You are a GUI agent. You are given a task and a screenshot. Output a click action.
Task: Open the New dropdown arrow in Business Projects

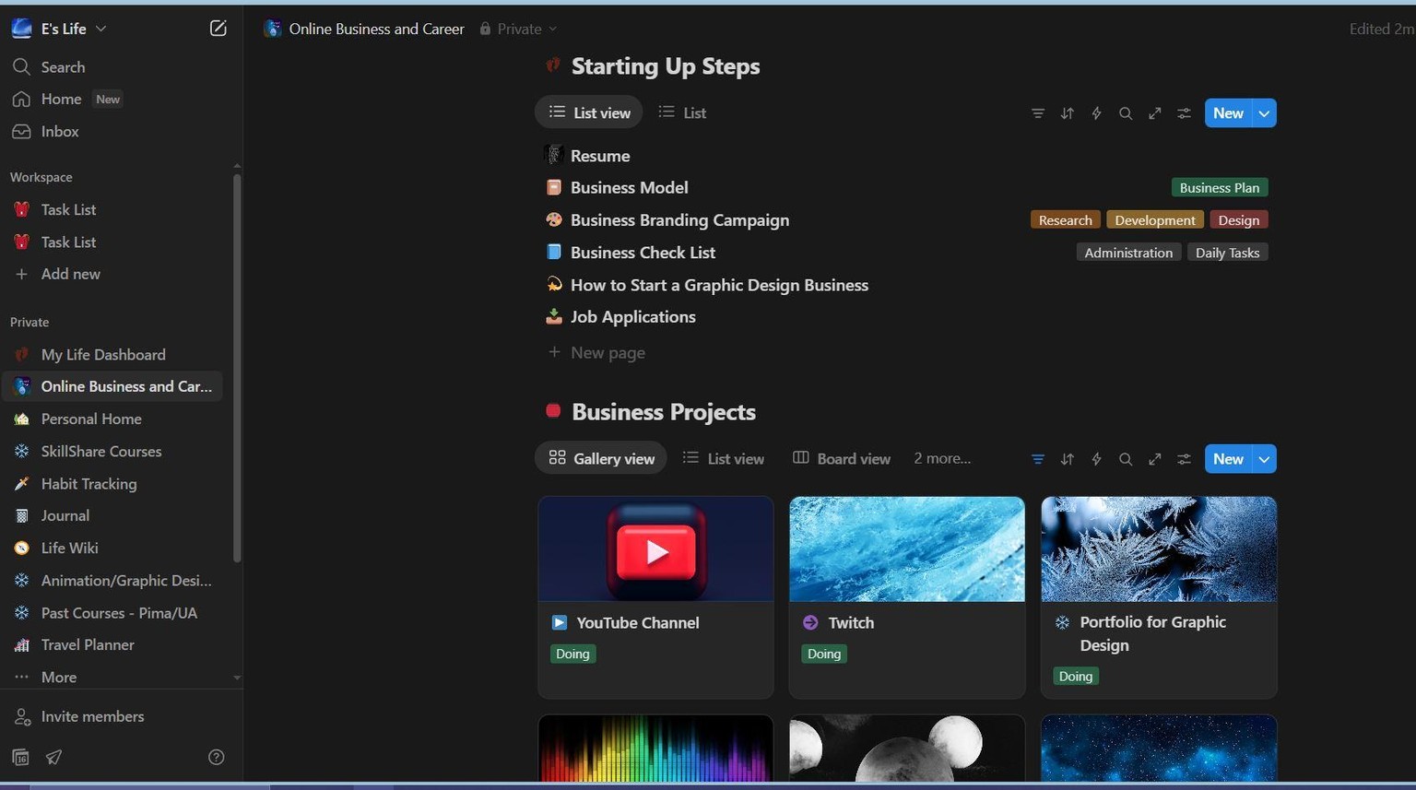pyautogui.click(x=1265, y=459)
